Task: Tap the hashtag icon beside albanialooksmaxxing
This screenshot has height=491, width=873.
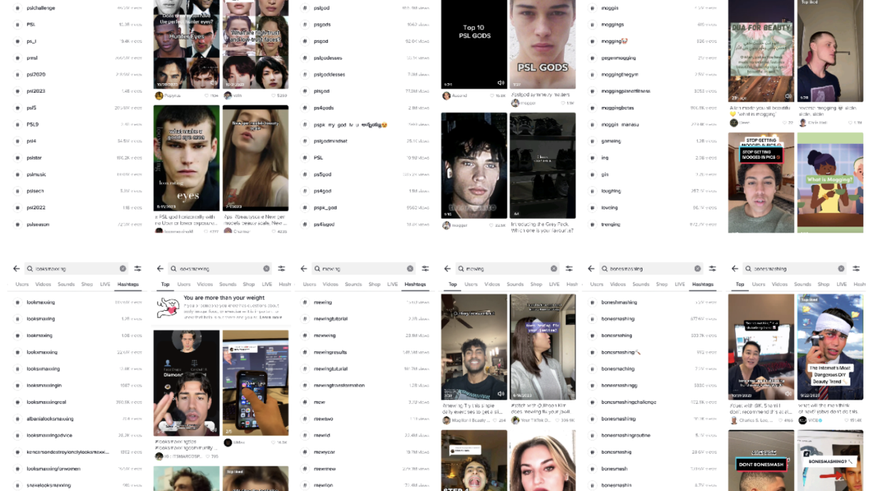Action: [18, 419]
